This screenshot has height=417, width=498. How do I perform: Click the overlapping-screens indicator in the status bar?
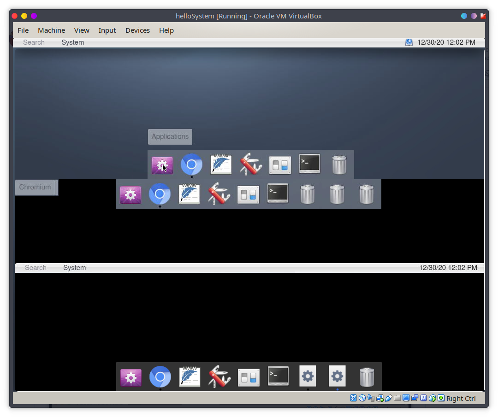415,398
